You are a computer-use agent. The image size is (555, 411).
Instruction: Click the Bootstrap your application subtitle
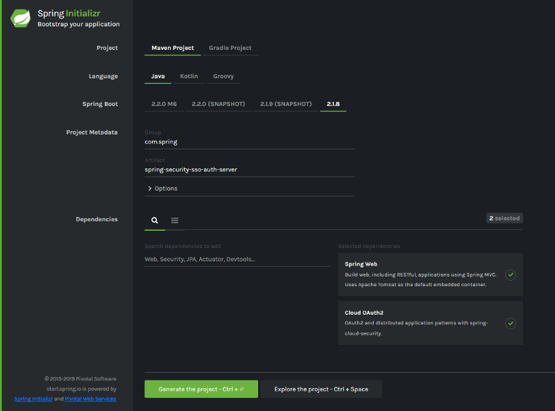[78, 24]
